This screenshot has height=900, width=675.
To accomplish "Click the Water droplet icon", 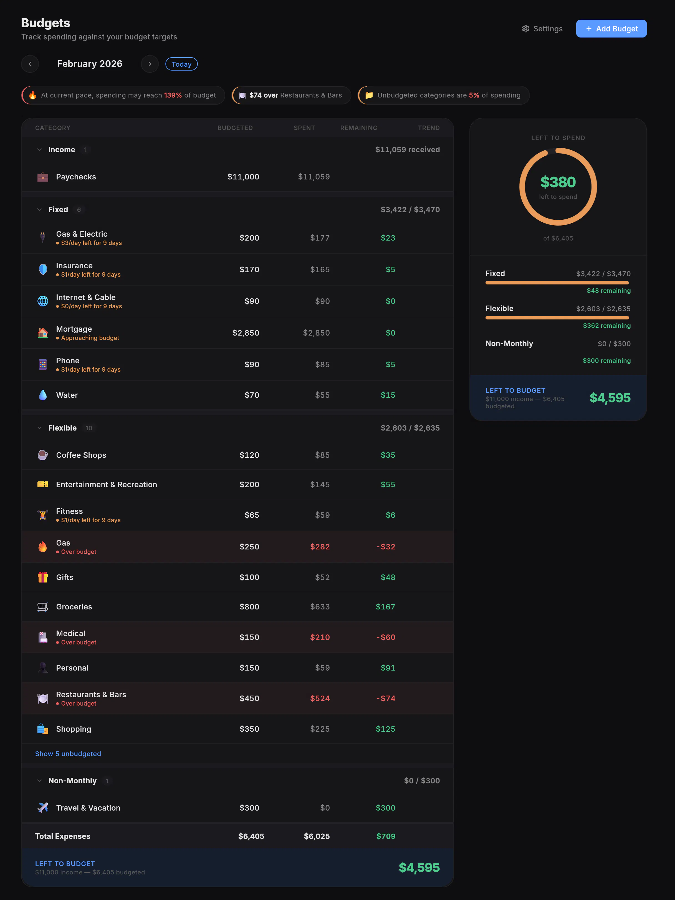I will pos(43,395).
